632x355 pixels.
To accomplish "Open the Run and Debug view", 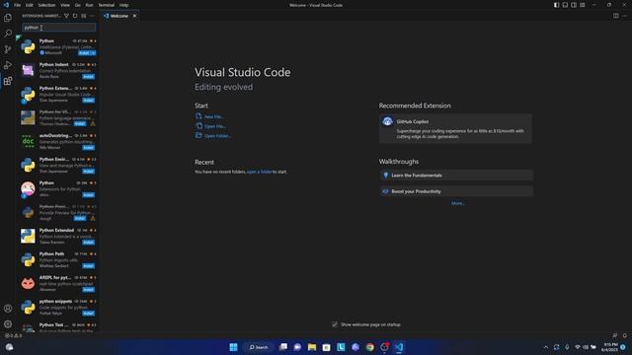I will tap(8, 65).
